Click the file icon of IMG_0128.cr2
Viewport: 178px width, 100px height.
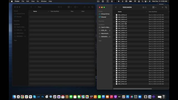click(x=117, y=77)
